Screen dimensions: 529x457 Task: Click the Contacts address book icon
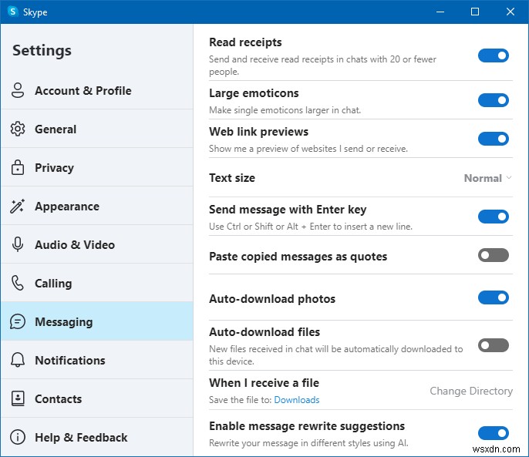(x=18, y=398)
